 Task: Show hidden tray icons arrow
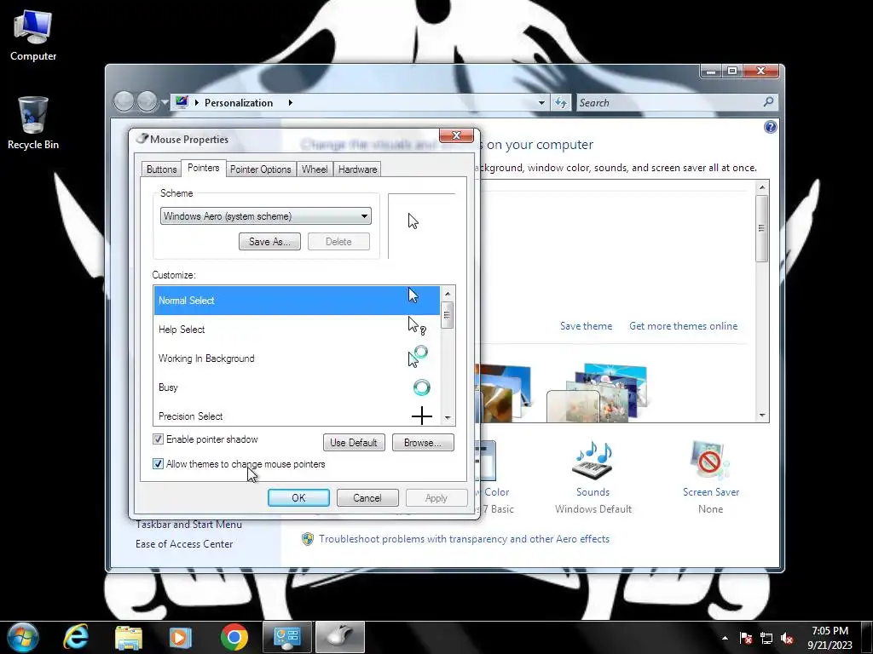[x=725, y=639]
